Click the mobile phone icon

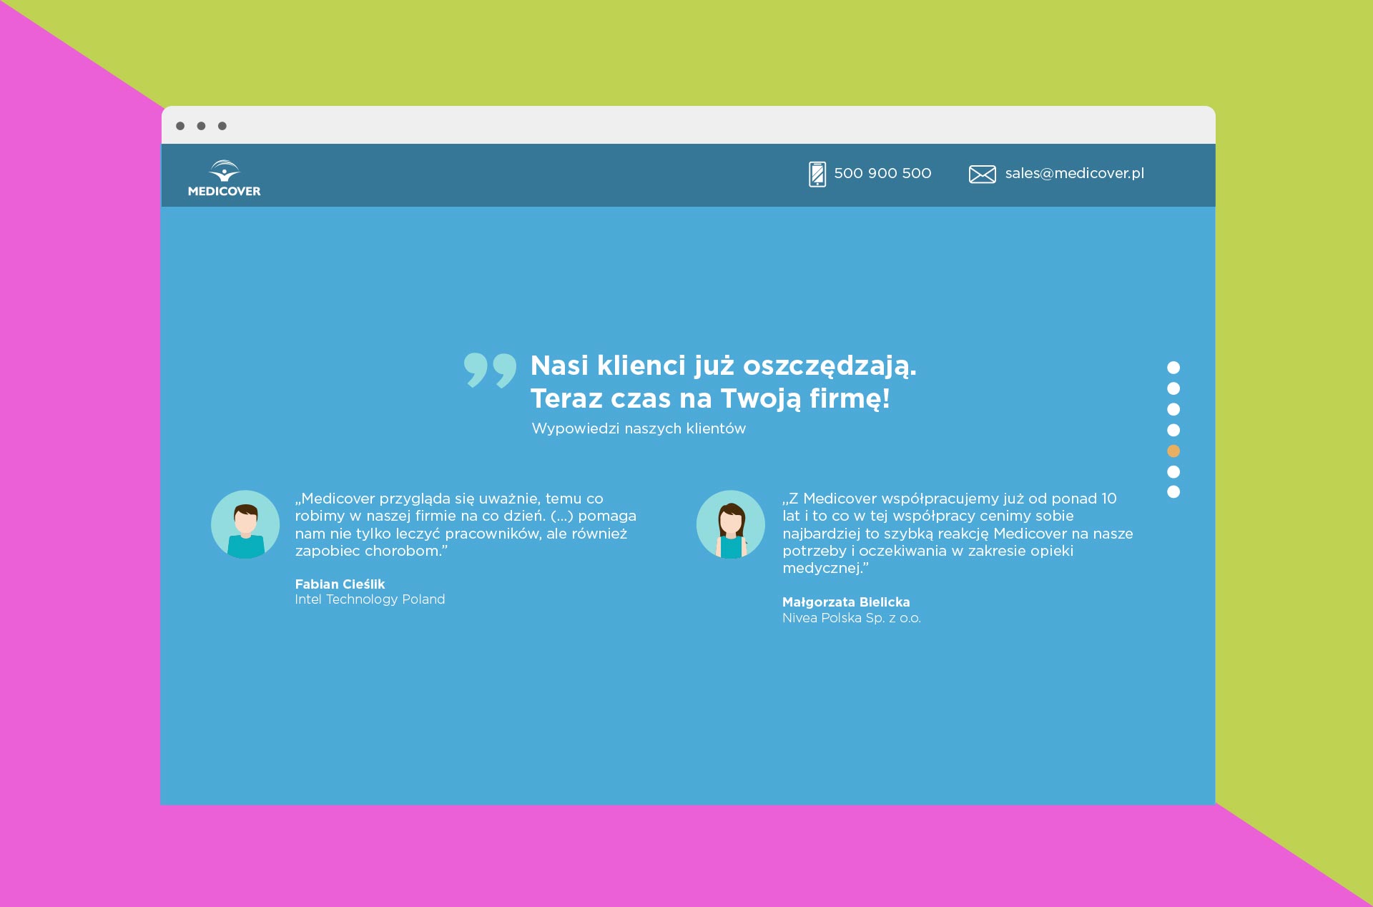[817, 174]
